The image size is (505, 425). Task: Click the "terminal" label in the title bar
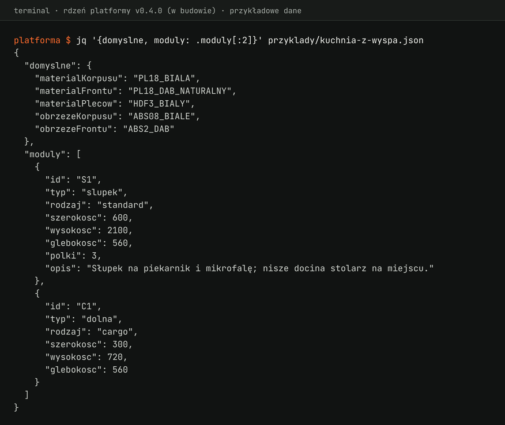click(32, 10)
